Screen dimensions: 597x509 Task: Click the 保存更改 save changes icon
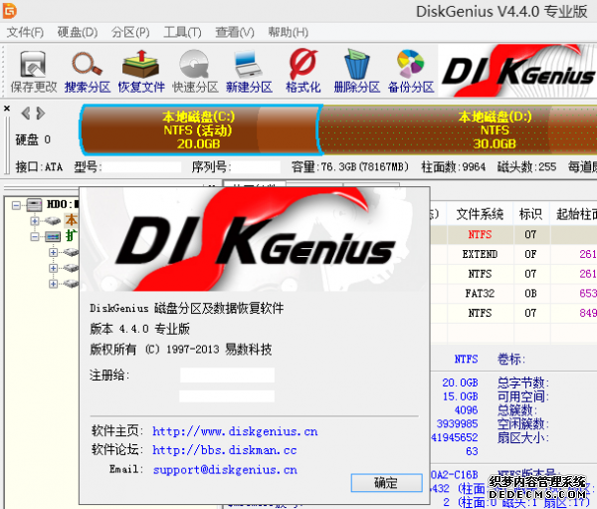point(33,70)
